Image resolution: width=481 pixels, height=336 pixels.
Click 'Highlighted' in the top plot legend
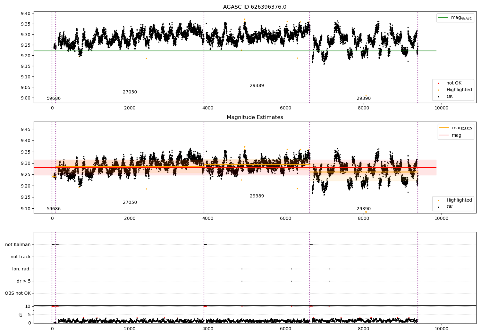[459, 90]
